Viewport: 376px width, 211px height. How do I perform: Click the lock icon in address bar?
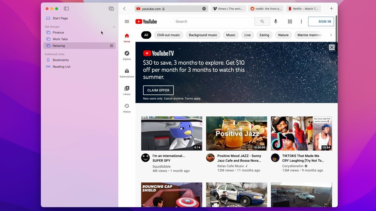(x=163, y=9)
